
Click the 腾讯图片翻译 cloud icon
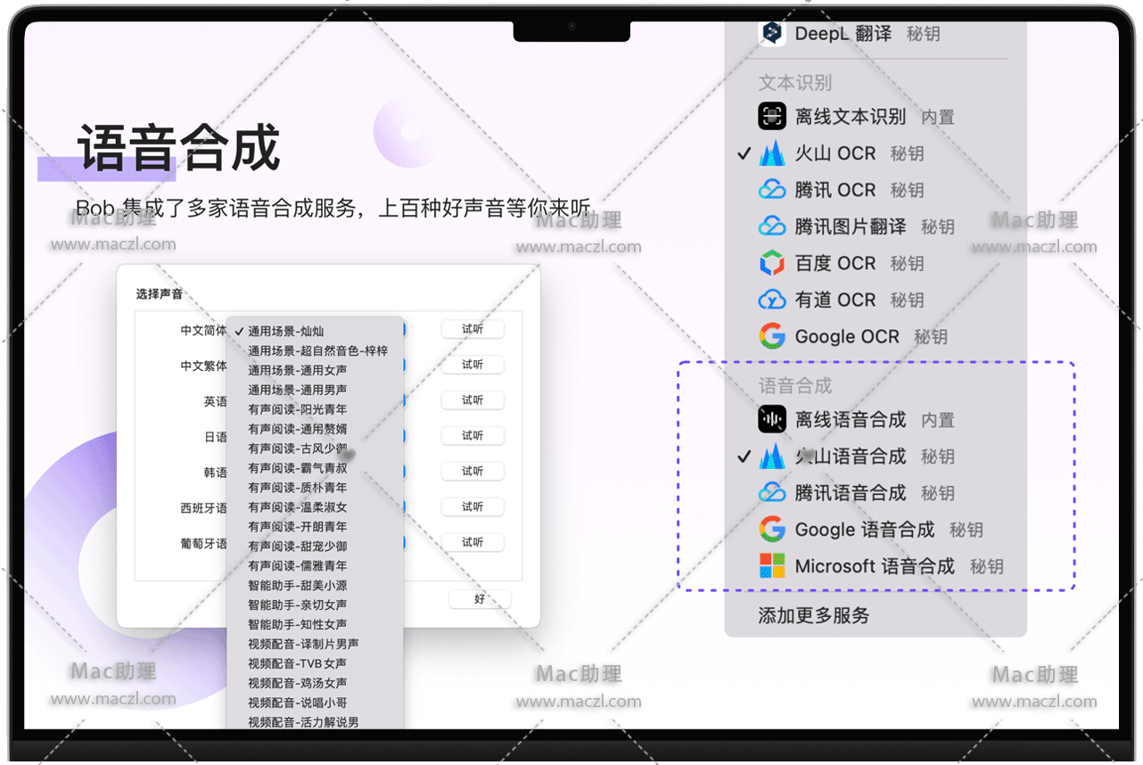tap(772, 226)
